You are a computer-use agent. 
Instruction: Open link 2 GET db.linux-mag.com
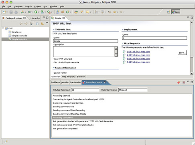point(138,55)
